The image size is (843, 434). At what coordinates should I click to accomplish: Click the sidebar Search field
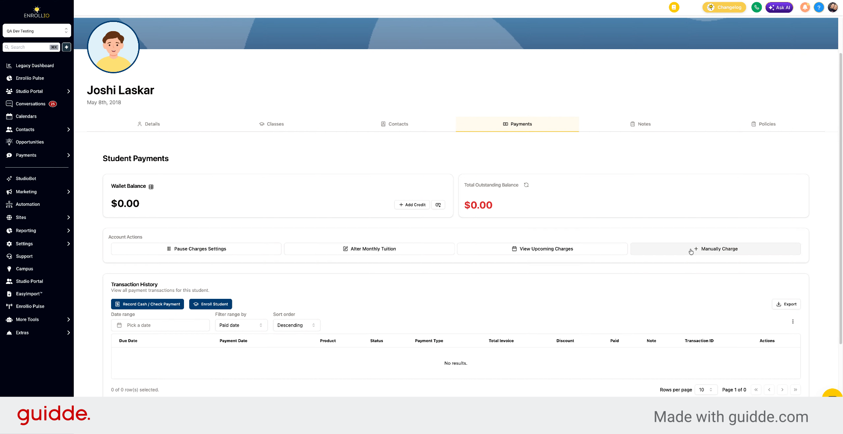tap(32, 47)
